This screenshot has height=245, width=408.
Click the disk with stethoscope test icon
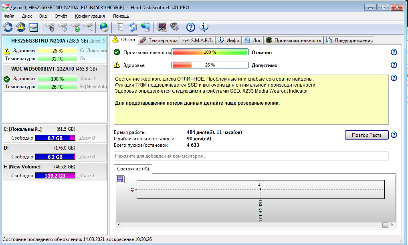50,27
